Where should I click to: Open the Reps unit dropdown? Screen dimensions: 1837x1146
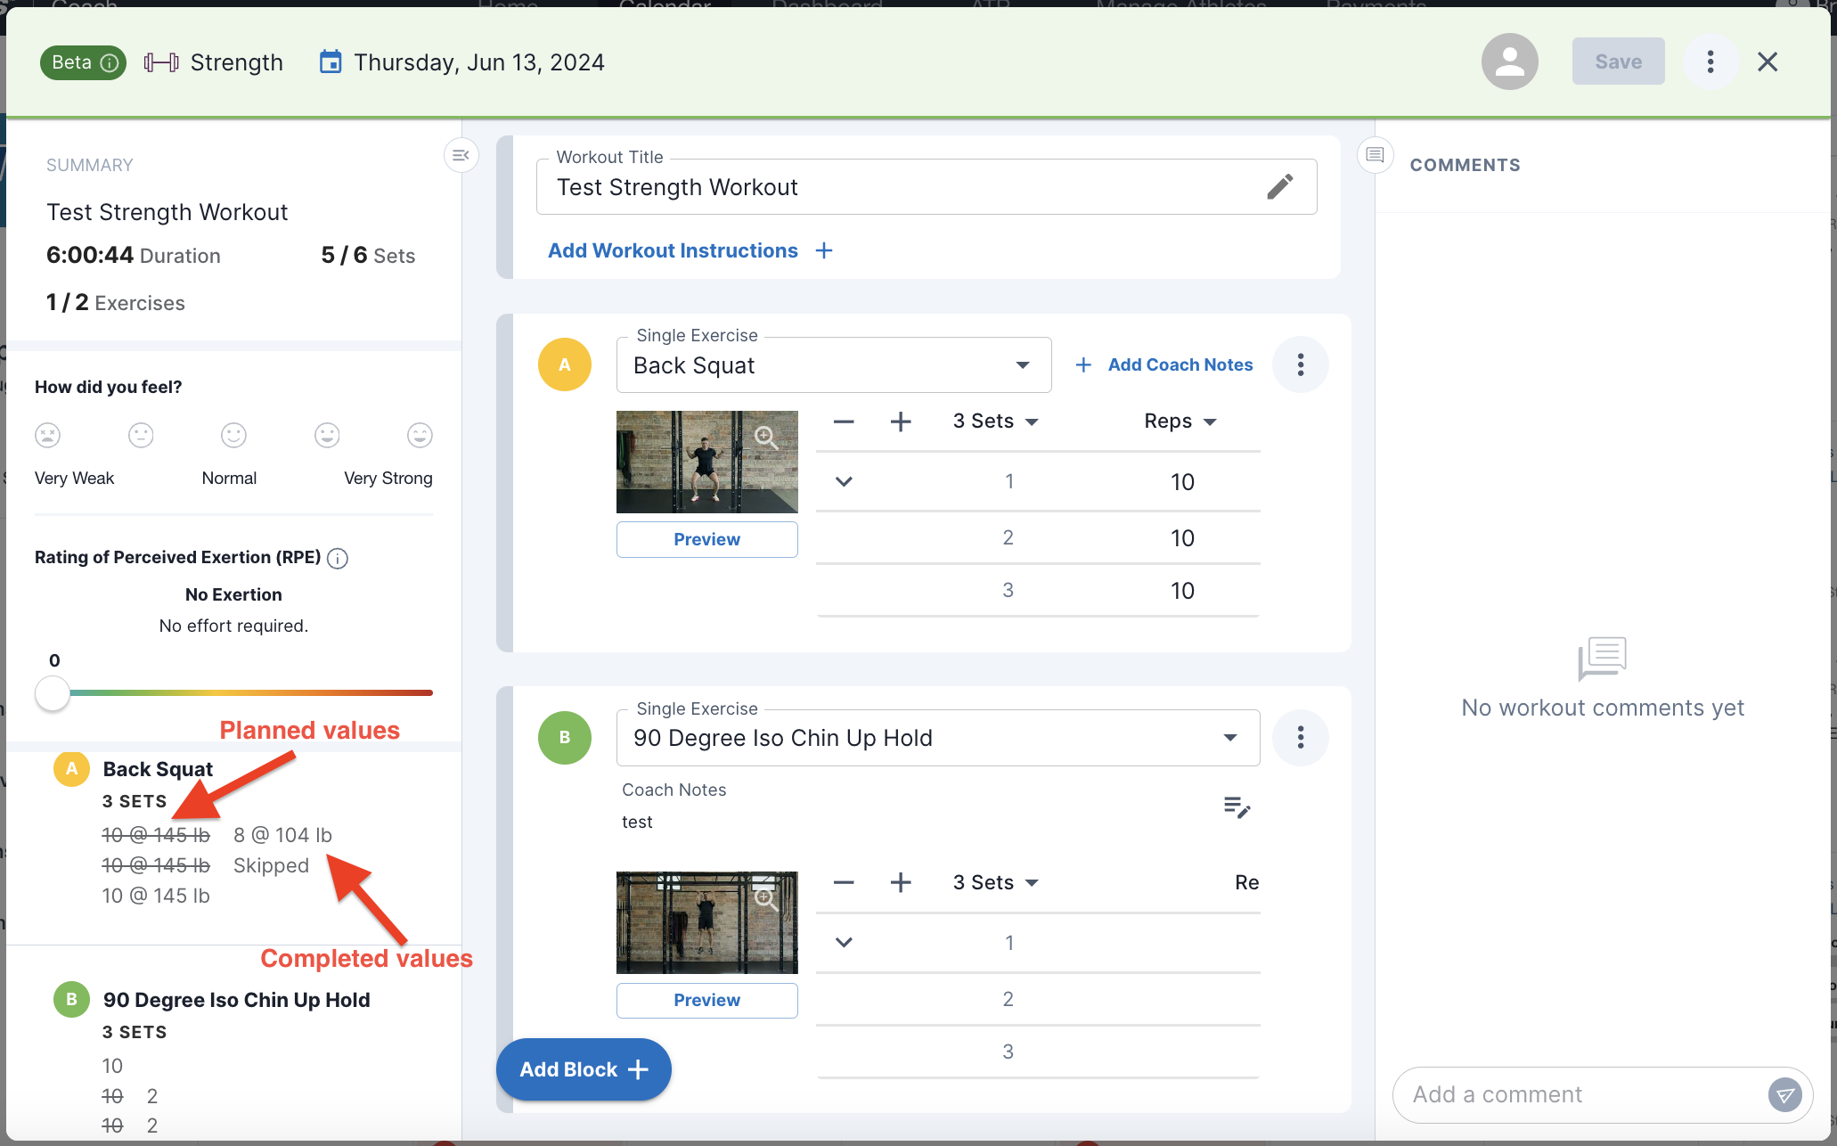1180,421
